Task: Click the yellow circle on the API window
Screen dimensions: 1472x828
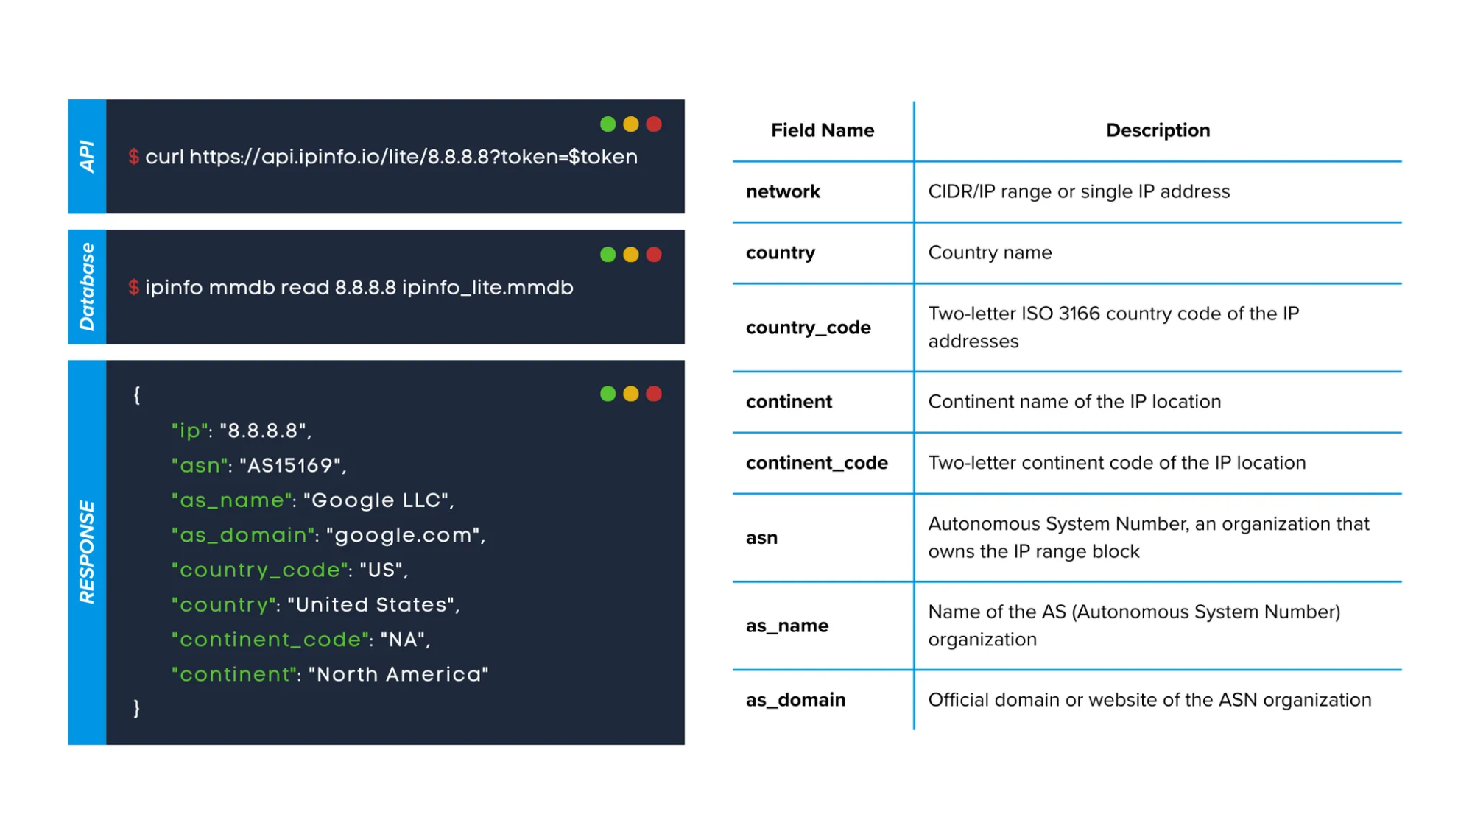Action: point(631,124)
